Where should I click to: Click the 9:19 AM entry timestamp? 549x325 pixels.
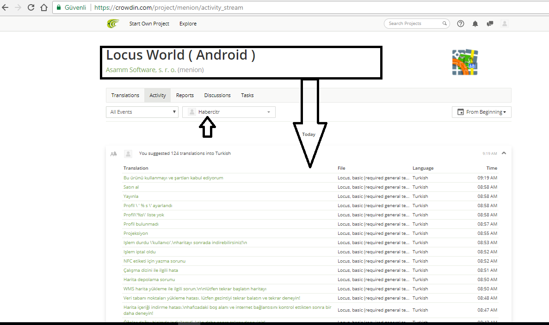click(x=489, y=153)
